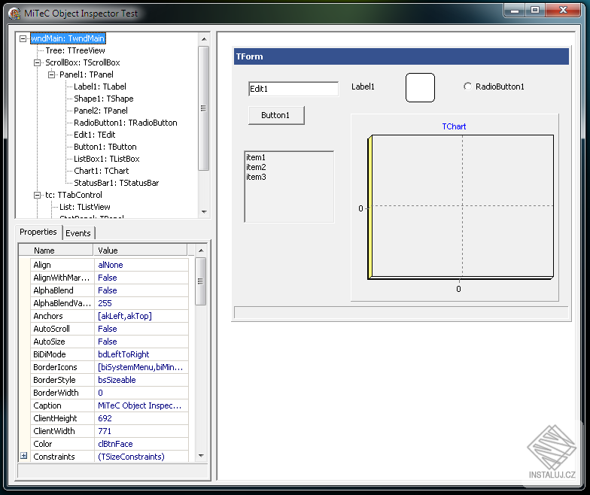The height and width of the screenshot is (495, 590).
Task: Select ListBox1: TListBox tree item
Action: click(107, 159)
